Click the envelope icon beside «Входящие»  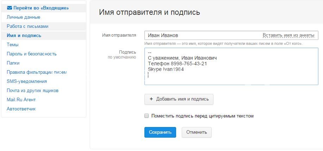(x=10, y=8)
